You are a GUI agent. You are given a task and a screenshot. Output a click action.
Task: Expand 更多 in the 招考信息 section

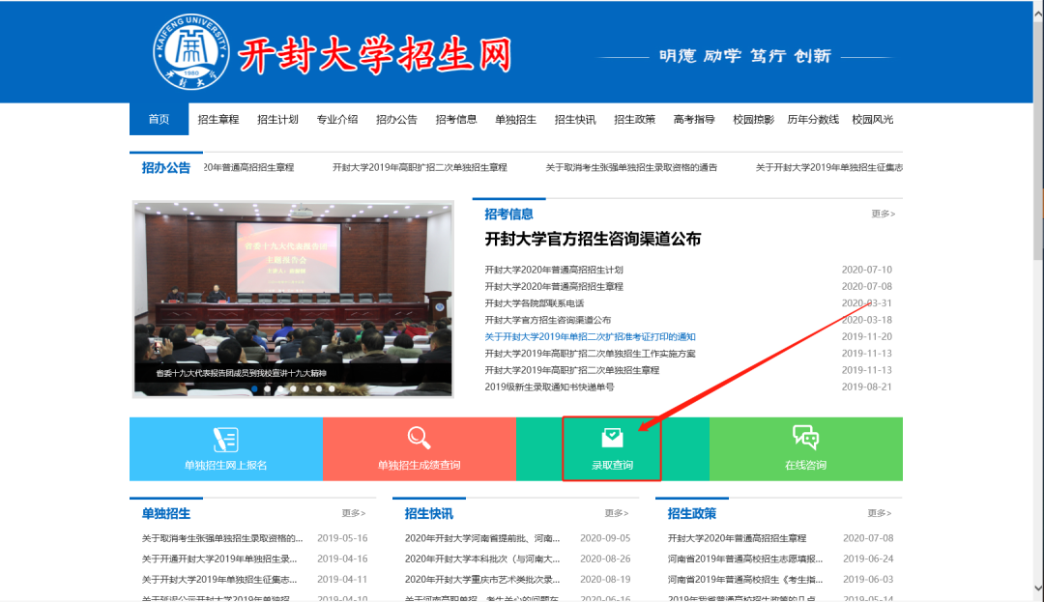pyautogui.click(x=883, y=214)
